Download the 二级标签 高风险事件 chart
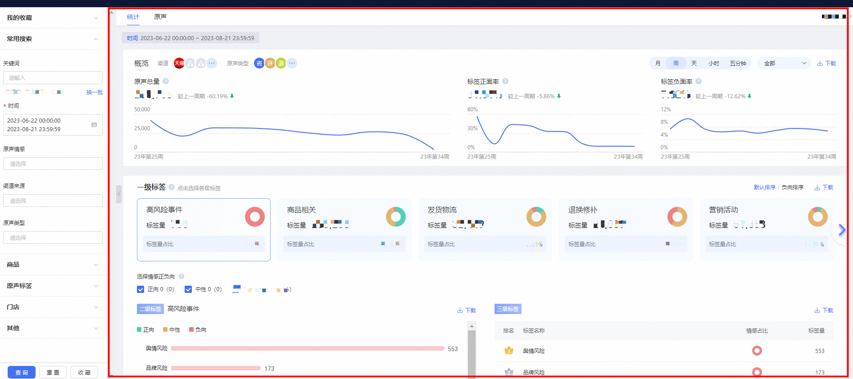The image size is (853, 379). (x=467, y=311)
